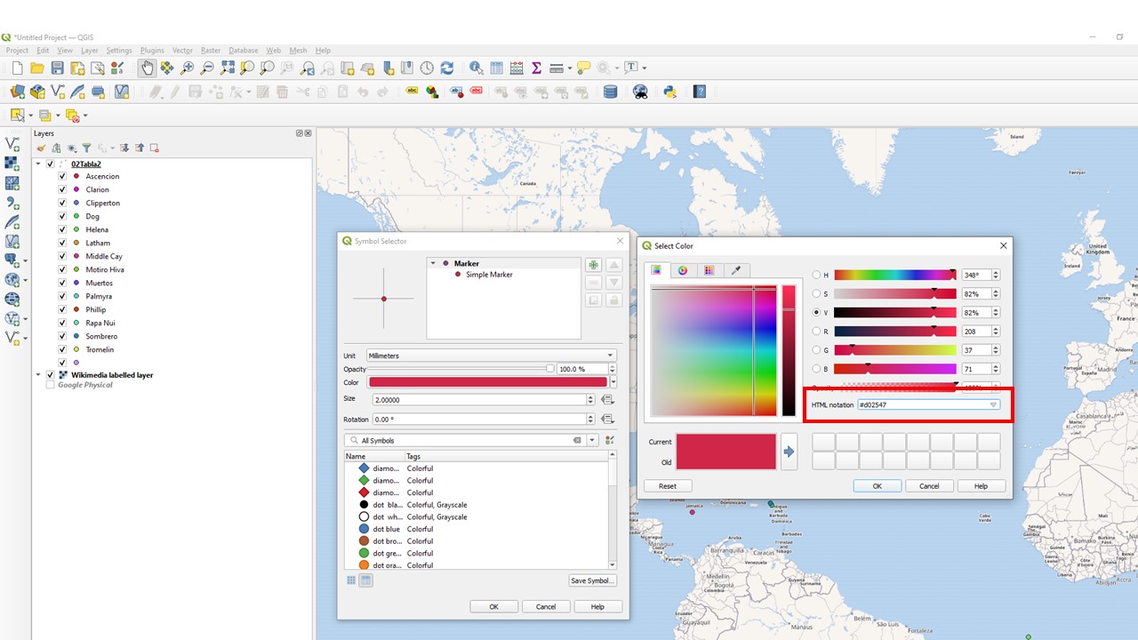1138x640 pixels.
Task: Select the color picker eyedropper tab
Action: click(x=735, y=270)
